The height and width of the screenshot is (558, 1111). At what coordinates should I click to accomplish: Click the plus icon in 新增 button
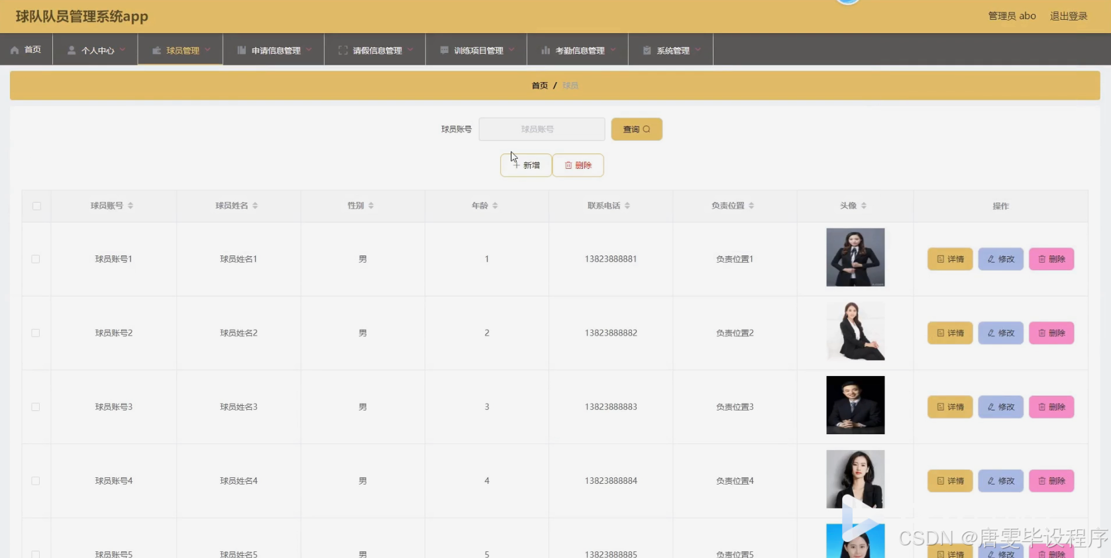point(516,165)
